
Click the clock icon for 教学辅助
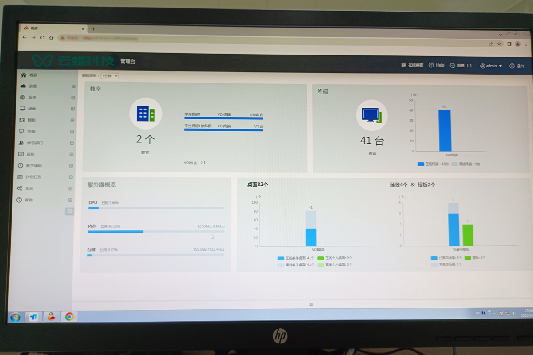coord(20,166)
